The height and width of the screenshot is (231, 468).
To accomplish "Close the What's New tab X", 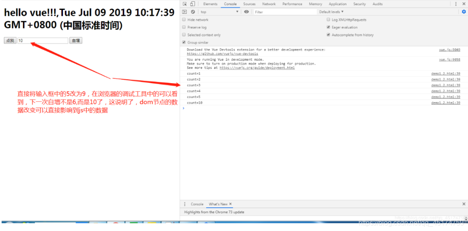I will 230,204.
